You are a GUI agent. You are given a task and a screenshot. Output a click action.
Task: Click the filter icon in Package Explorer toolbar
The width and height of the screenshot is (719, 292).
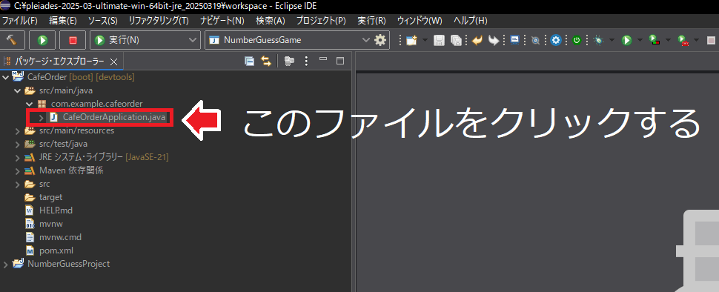289,61
